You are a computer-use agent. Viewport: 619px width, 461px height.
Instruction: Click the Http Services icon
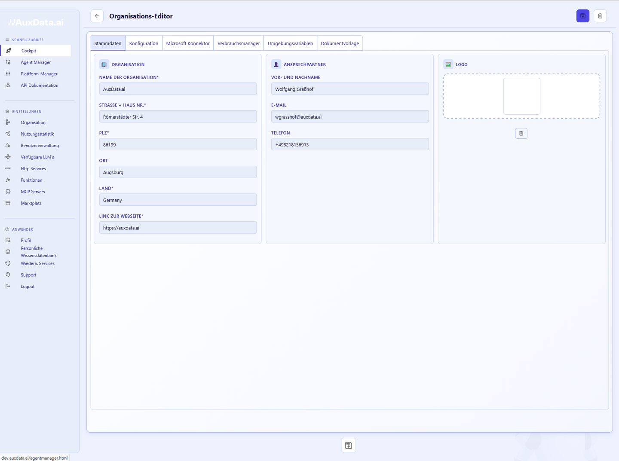pyautogui.click(x=8, y=169)
